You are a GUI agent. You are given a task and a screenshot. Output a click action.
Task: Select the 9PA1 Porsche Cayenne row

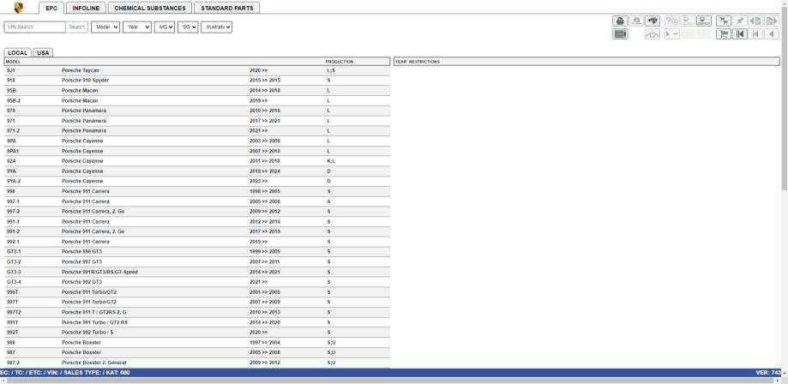(x=197, y=152)
